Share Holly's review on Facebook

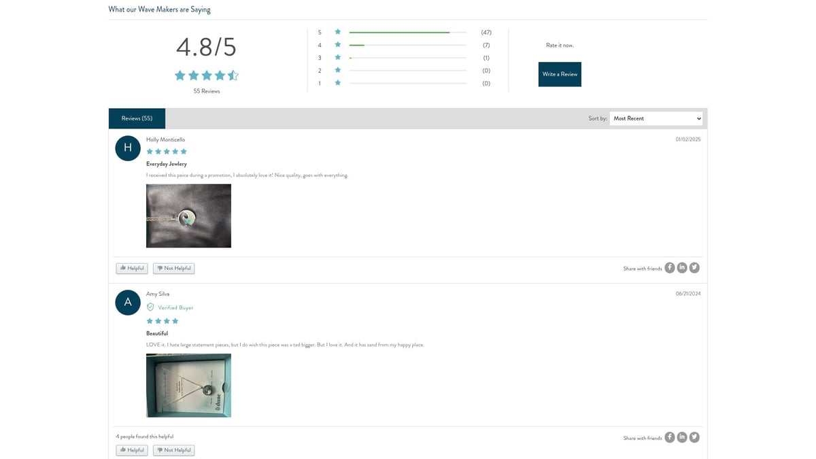point(670,268)
